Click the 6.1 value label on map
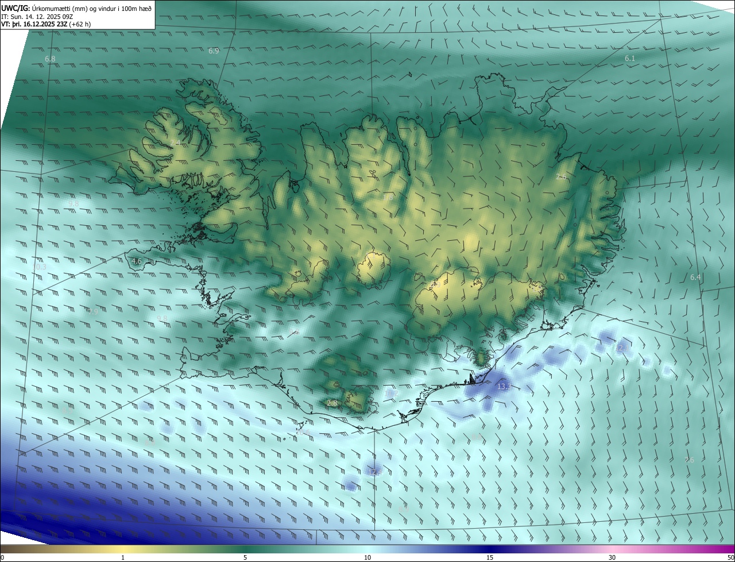735x562 pixels. click(x=630, y=59)
